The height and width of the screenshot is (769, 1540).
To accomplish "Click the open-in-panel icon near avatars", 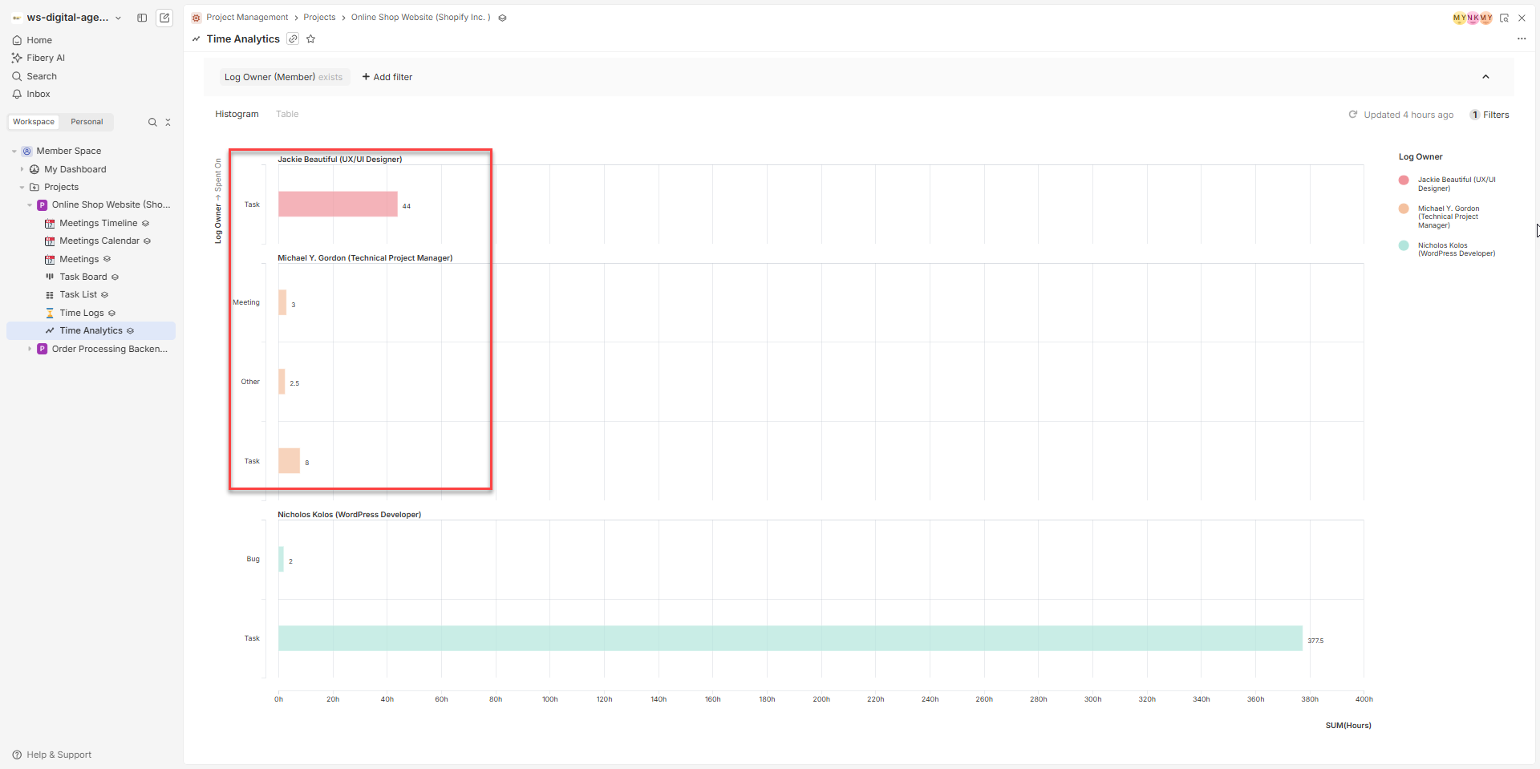I will 1505,18.
